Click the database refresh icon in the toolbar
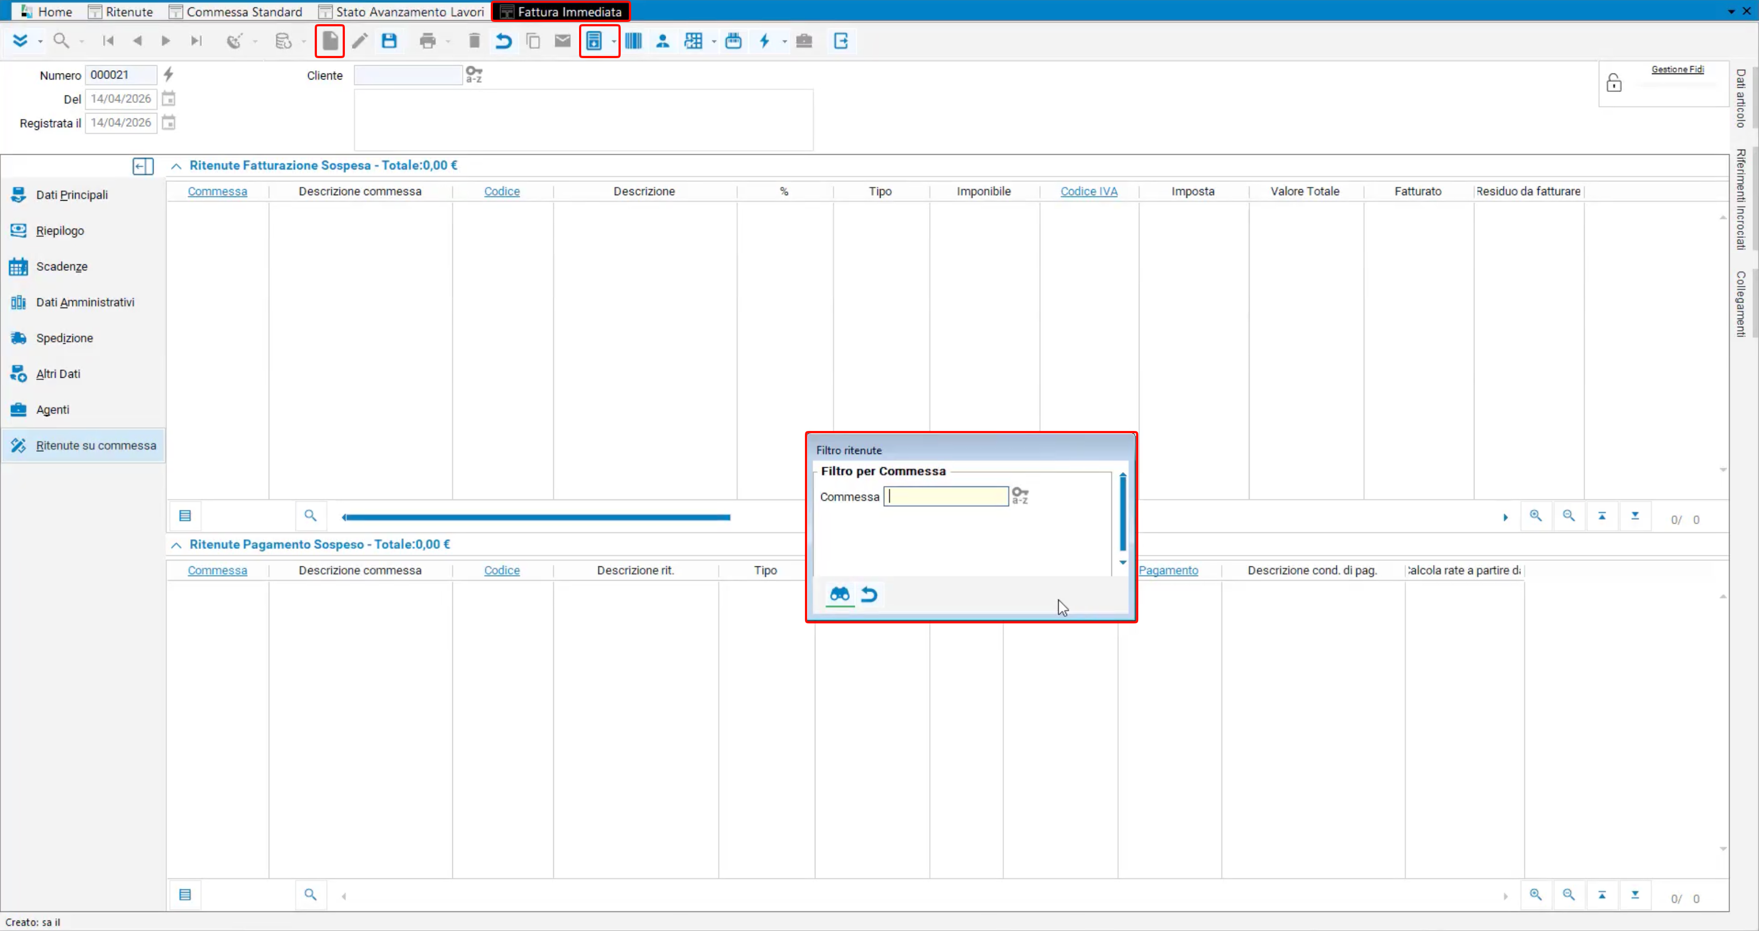Image resolution: width=1759 pixels, height=931 pixels. point(283,41)
